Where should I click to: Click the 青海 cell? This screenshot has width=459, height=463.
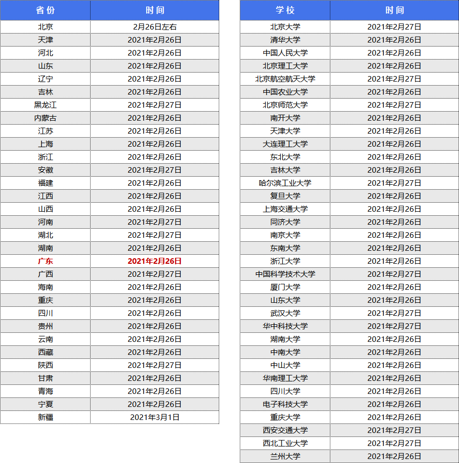tap(45, 391)
